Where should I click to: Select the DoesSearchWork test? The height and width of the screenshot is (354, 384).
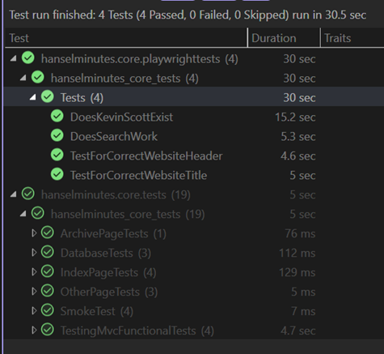point(194,136)
